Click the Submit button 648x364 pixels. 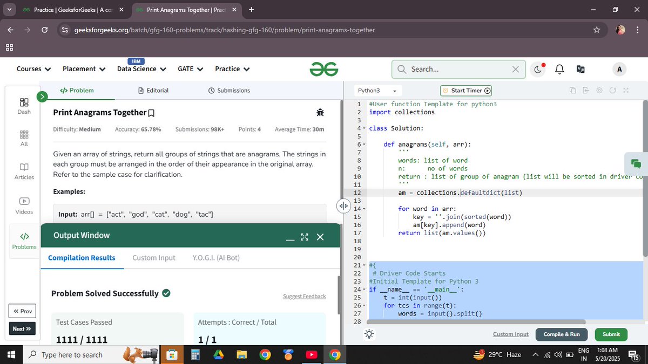[611, 334]
